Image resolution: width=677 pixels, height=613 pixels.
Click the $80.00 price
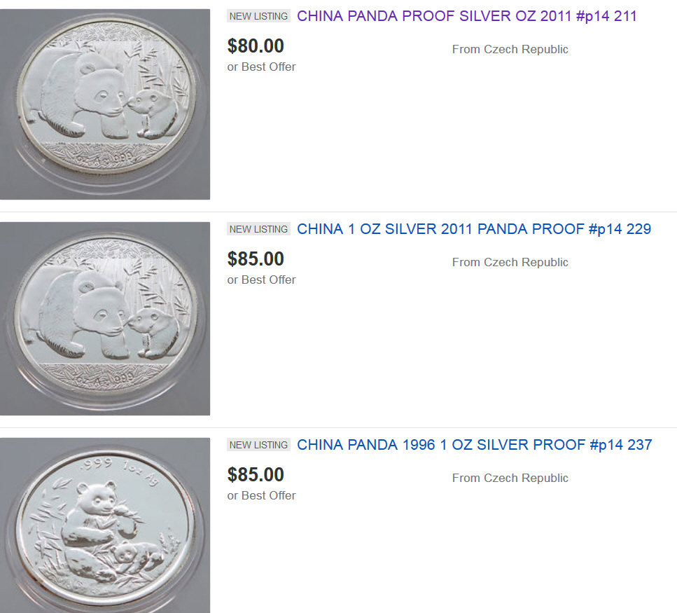click(x=256, y=46)
